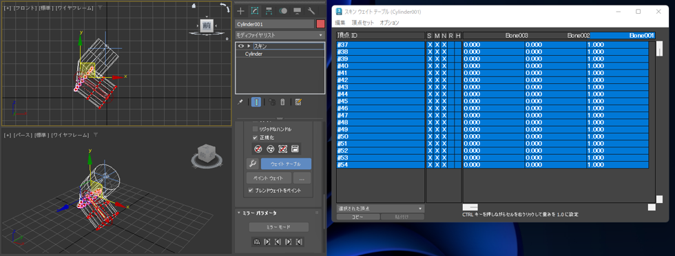675x256 pixels.
Task: Click Cylinder001 object name field
Action: pos(275,24)
